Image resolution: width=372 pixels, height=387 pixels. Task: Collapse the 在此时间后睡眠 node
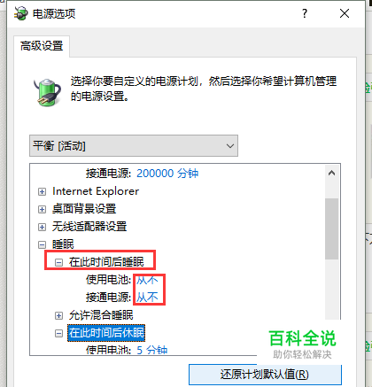pyautogui.click(x=58, y=262)
